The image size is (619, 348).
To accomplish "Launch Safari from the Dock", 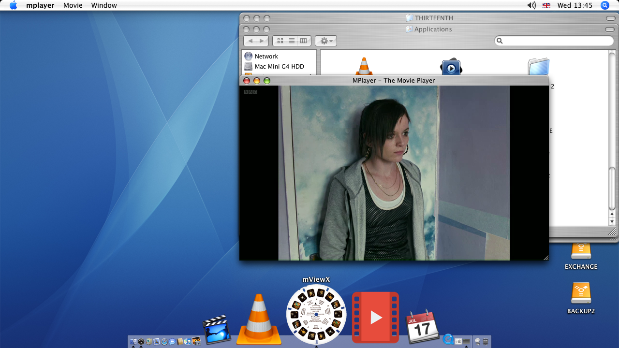I will 164,341.
